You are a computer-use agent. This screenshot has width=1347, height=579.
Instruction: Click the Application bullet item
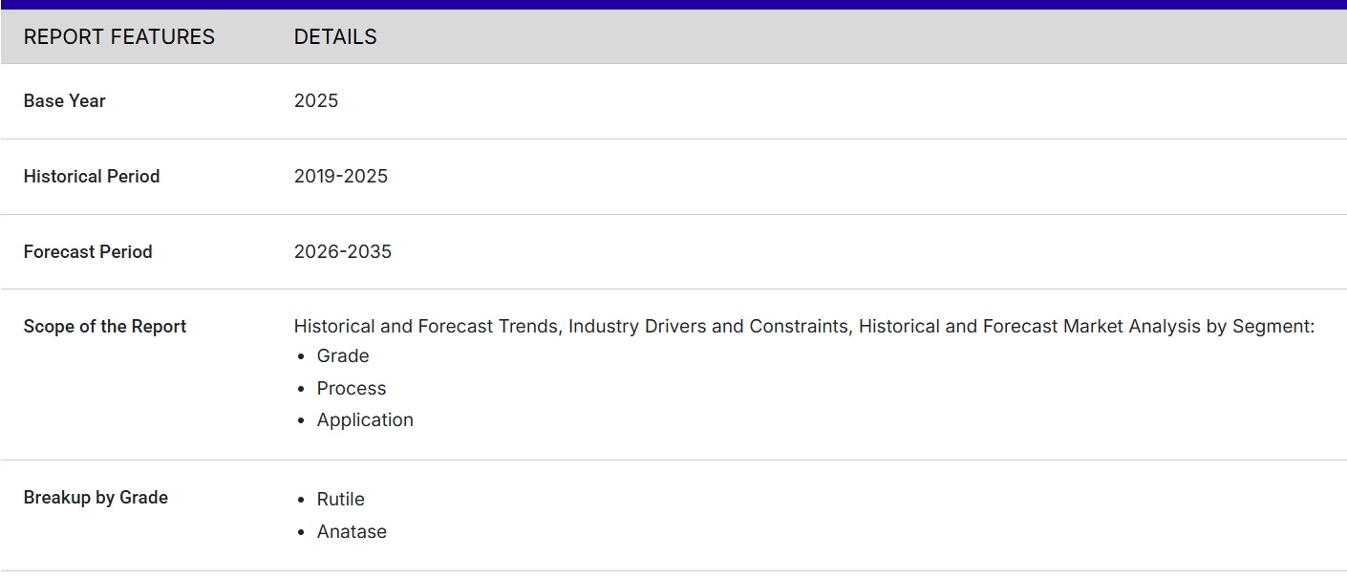point(365,420)
